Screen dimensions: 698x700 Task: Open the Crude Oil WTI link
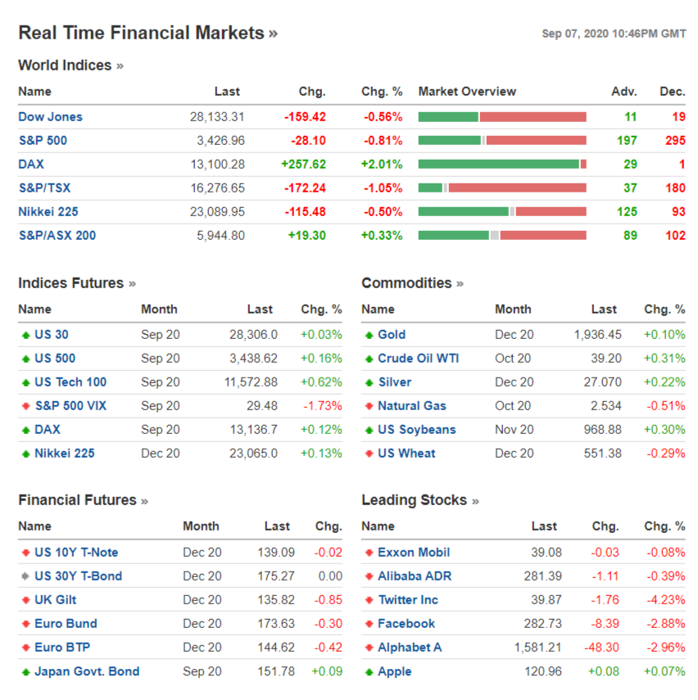pyautogui.click(x=419, y=359)
